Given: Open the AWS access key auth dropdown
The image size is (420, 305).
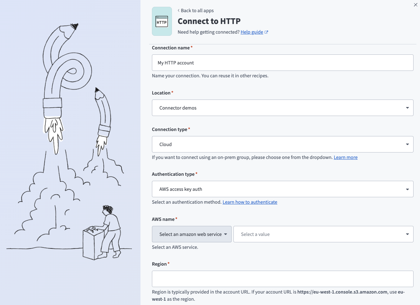Looking at the screenshot, I should pyautogui.click(x=282, y=189).
